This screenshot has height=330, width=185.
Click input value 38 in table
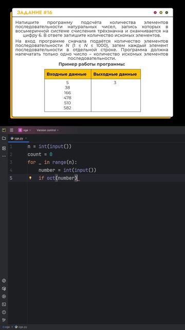(x=67, y=88)
